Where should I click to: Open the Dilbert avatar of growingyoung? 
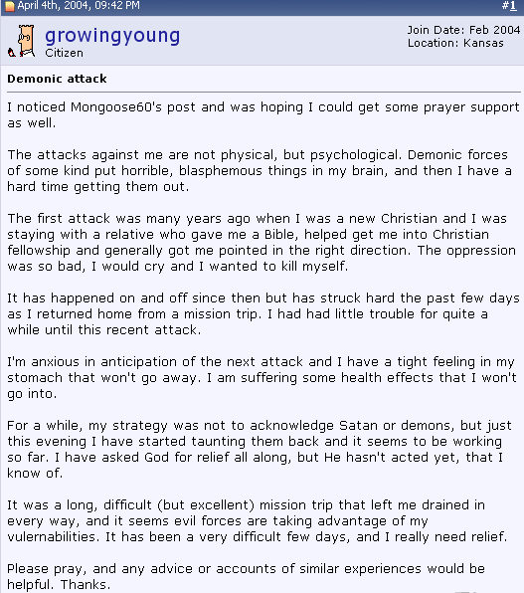(x=27, y=41)
